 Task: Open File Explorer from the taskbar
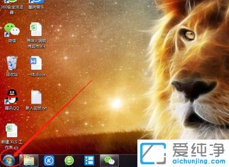click(x=29, y=161)
